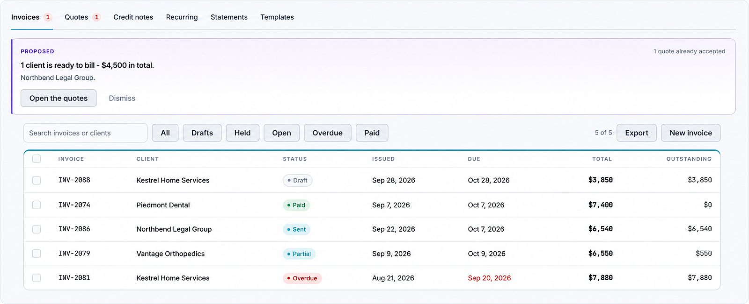Filter to Overdue invoices

tap(328, 133)
